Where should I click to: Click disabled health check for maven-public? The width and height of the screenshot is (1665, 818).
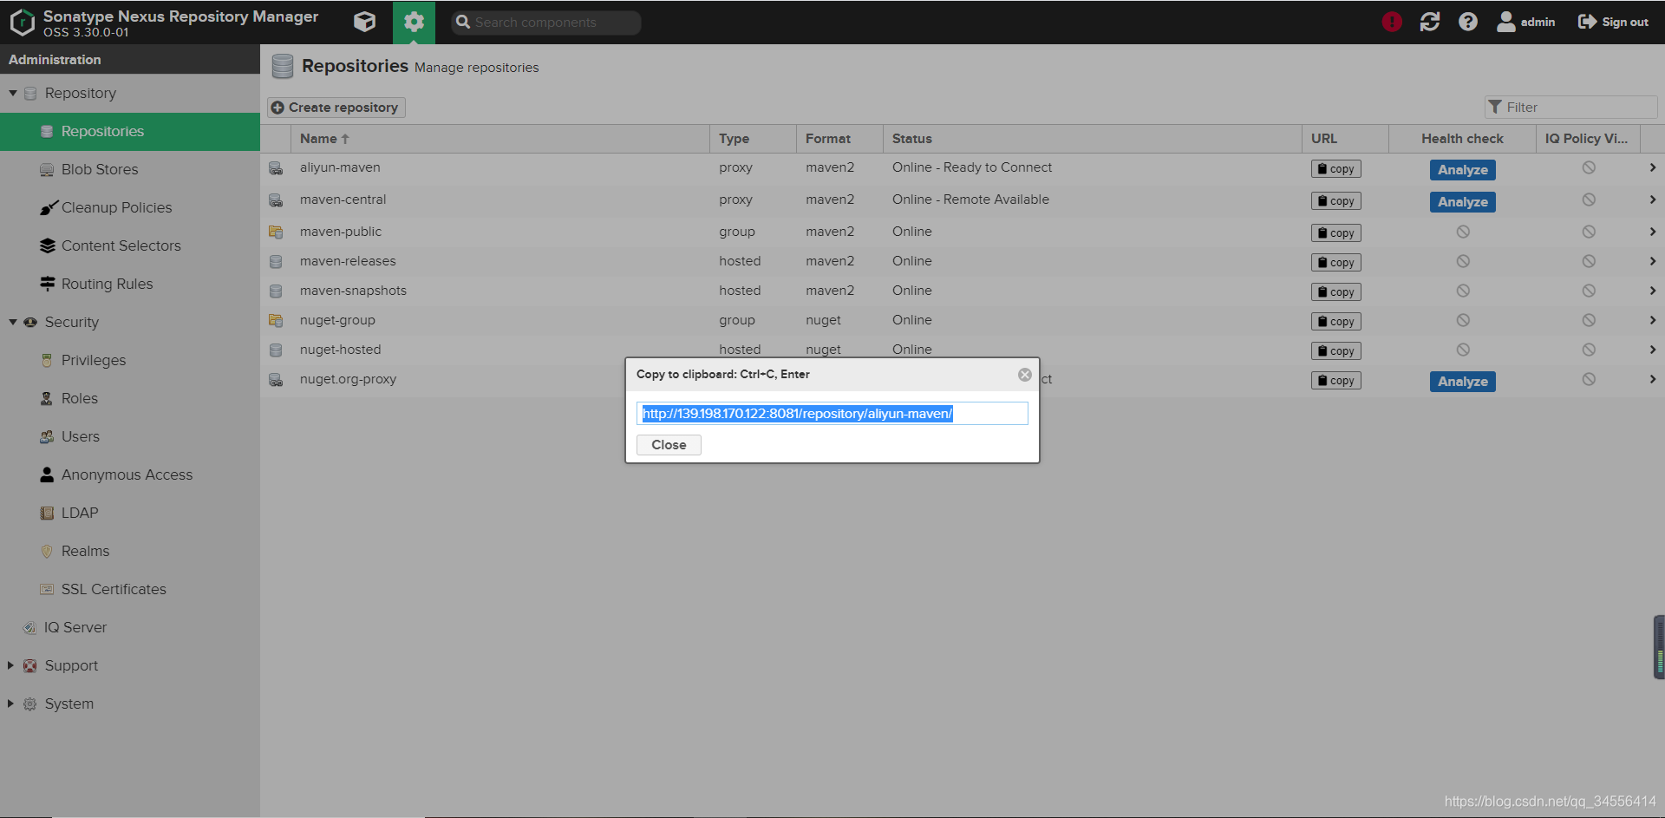click(x=1463, y=232)
